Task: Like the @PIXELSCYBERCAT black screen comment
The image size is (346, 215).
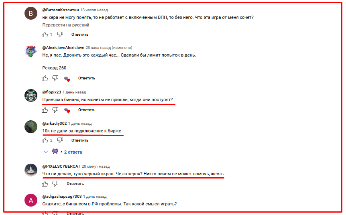Action: pos(45,184)
